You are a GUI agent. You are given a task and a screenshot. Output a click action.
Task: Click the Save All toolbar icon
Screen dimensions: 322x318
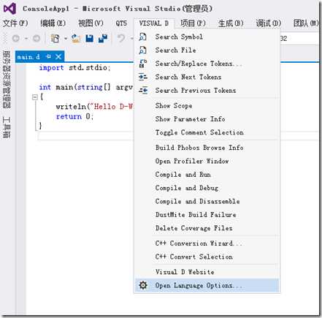coord(102,38)
